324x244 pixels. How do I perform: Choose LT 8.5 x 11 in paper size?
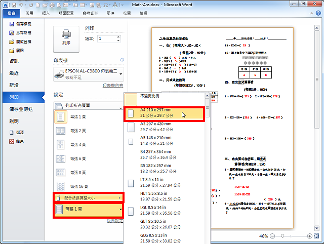(164, 183)
